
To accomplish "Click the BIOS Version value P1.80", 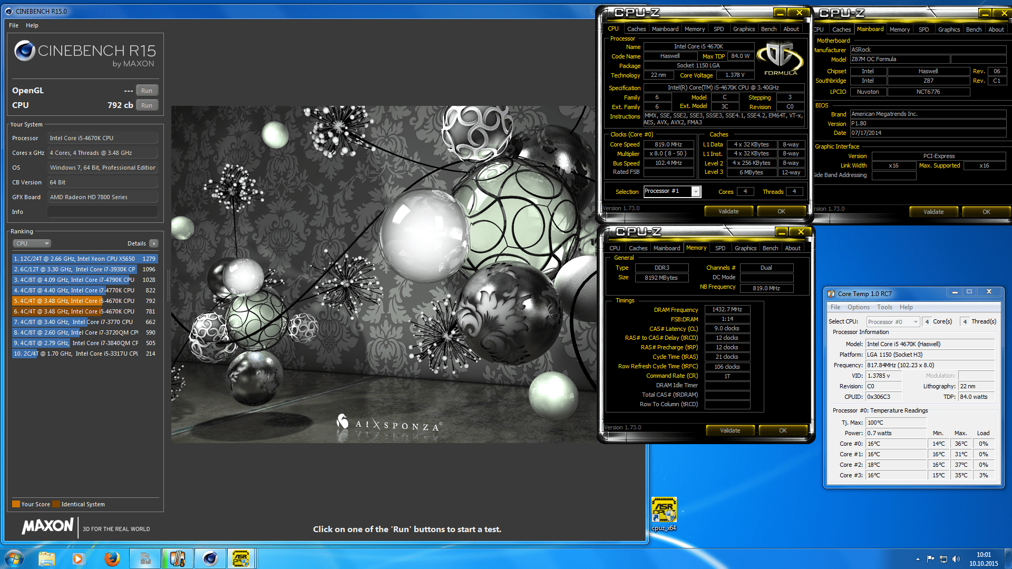I will 928,124.
